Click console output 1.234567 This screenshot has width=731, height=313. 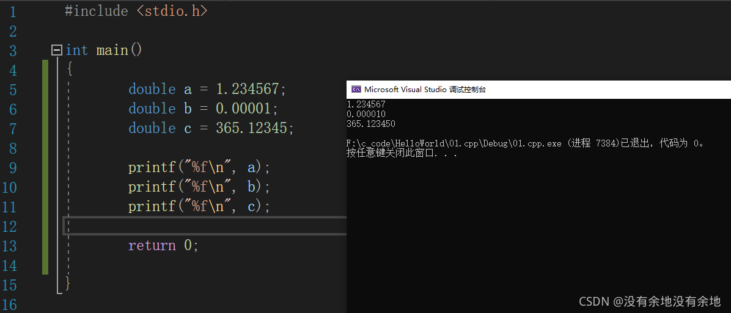point(366,104)
